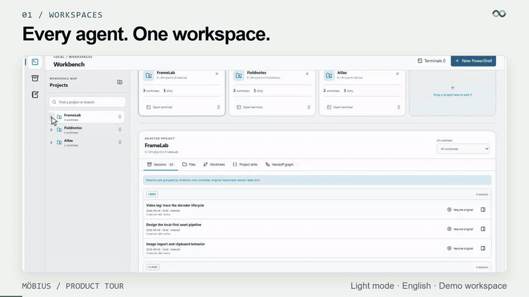The height and width of the screenshot is (297, 529).
Task: Resume original for asset pipeline session
Action: point(460,229)
